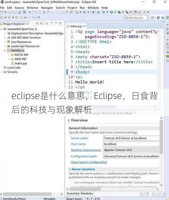Click the Open Task icon
The image size is (169, 200).
coord(140,12)
